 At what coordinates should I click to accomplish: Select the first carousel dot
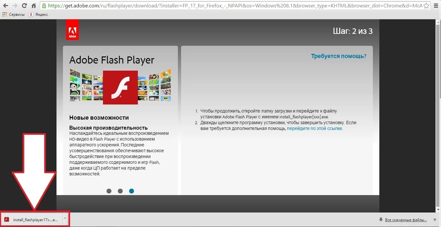[109, 191]
